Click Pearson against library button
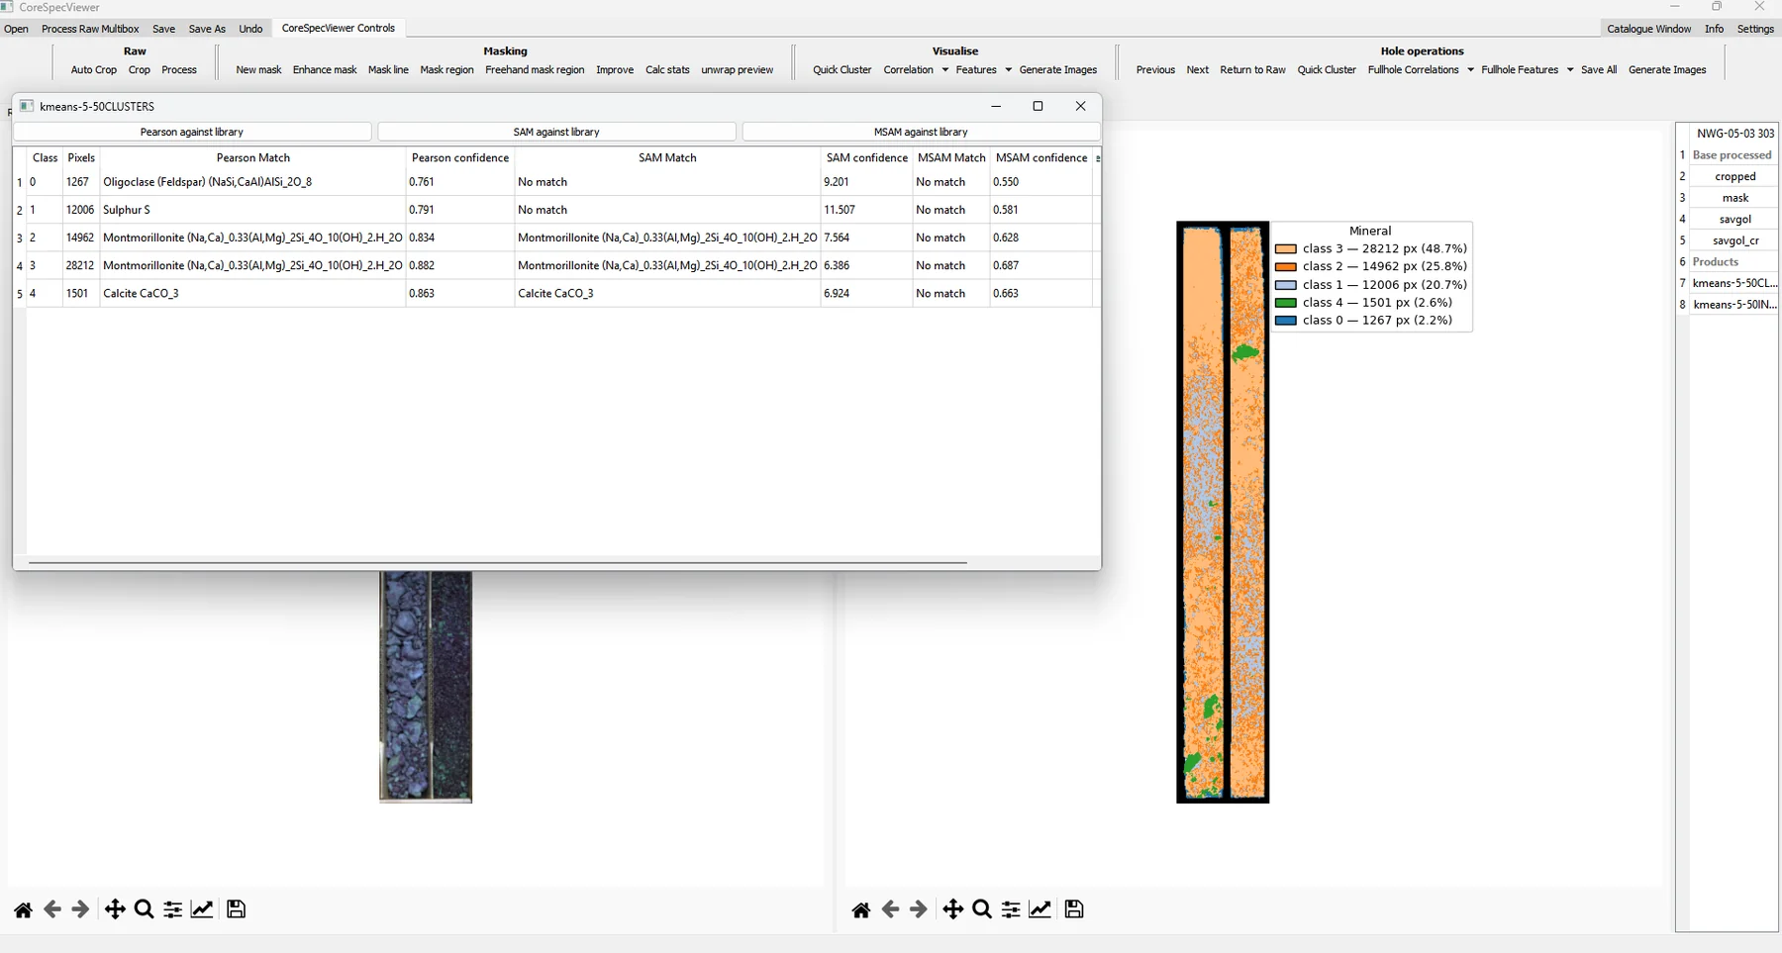Viewport: 1782px width, 953px height. click(x=192, y=132)
